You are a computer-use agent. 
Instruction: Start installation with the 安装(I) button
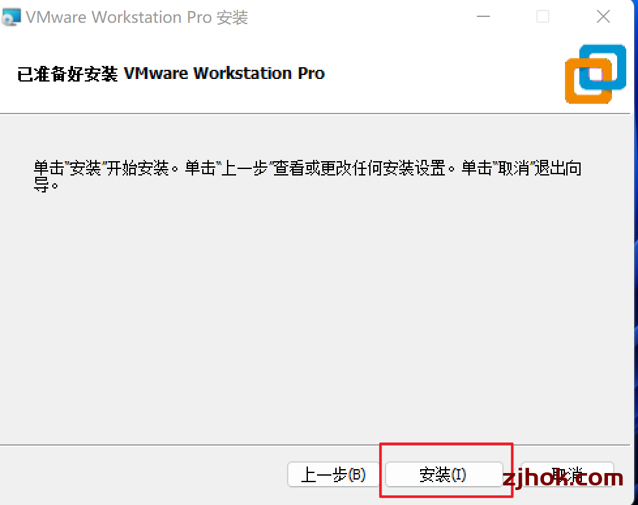(444, 474)
